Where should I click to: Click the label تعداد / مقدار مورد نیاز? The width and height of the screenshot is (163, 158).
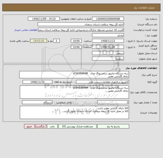tap(145, 103)
